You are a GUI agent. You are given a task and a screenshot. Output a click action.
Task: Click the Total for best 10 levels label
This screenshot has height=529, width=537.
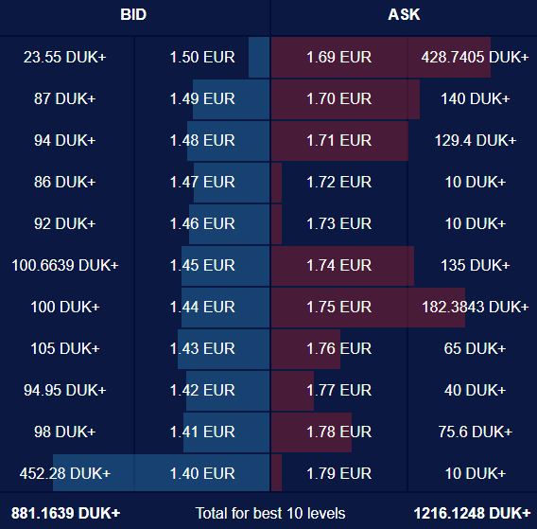point(270,514)
